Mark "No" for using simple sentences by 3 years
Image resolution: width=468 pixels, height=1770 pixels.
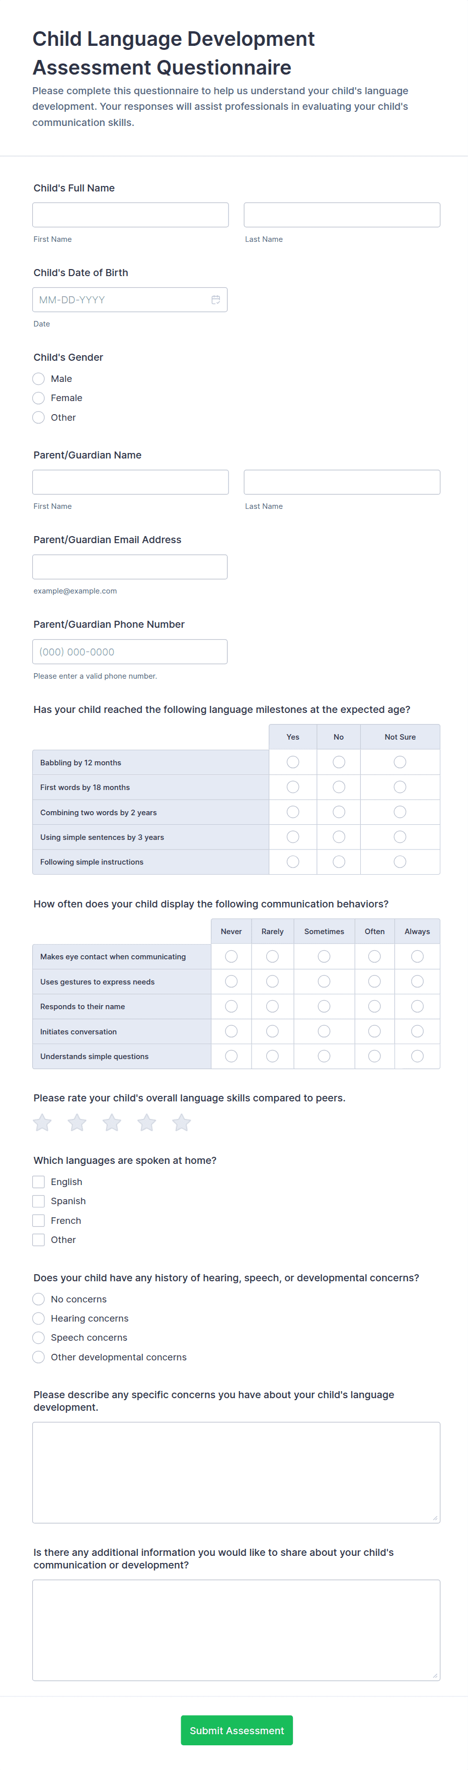click(x=338, y=836)
